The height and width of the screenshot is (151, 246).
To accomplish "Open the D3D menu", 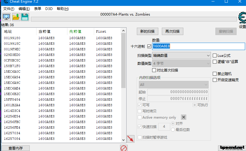I will [x=49, y=9].
